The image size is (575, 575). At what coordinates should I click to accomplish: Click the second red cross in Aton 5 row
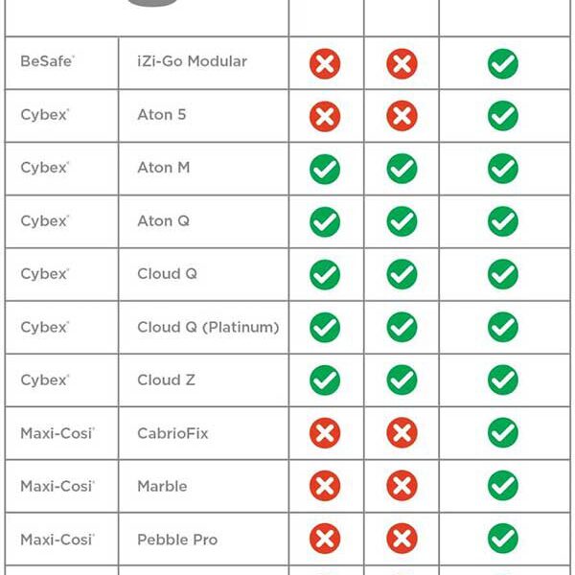(402, 117)
